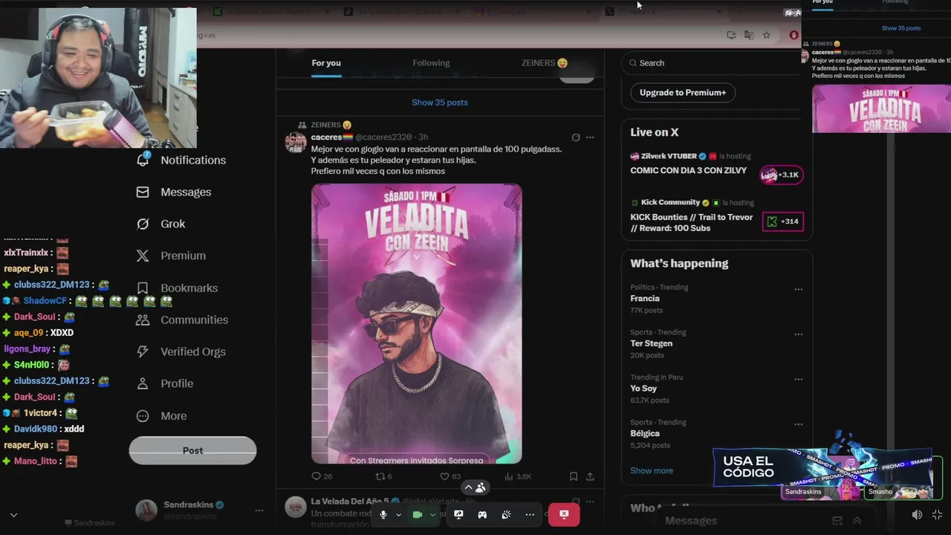The width and height of the screenshot is (951, 535).
Task: Open activities gamepad in call toolbar
Action: (482, 514)
